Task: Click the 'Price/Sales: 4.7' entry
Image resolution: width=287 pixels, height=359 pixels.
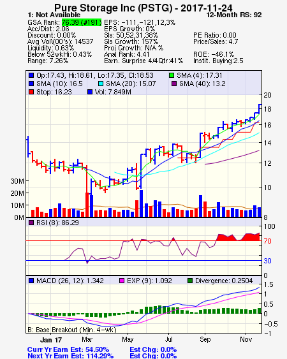Action: click(x=216, y=41)
